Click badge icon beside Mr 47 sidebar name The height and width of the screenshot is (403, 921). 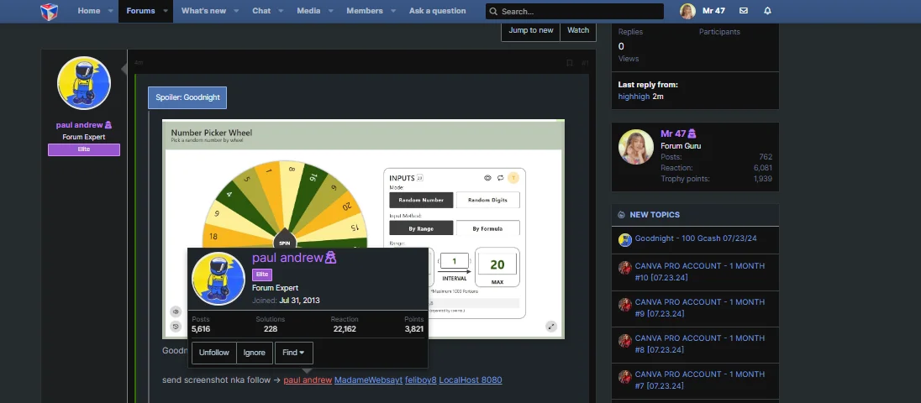click(692, 133)
